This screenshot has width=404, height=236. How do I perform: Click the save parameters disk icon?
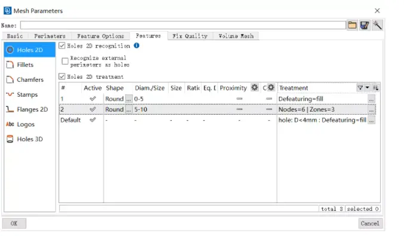(x=365, y=25)
